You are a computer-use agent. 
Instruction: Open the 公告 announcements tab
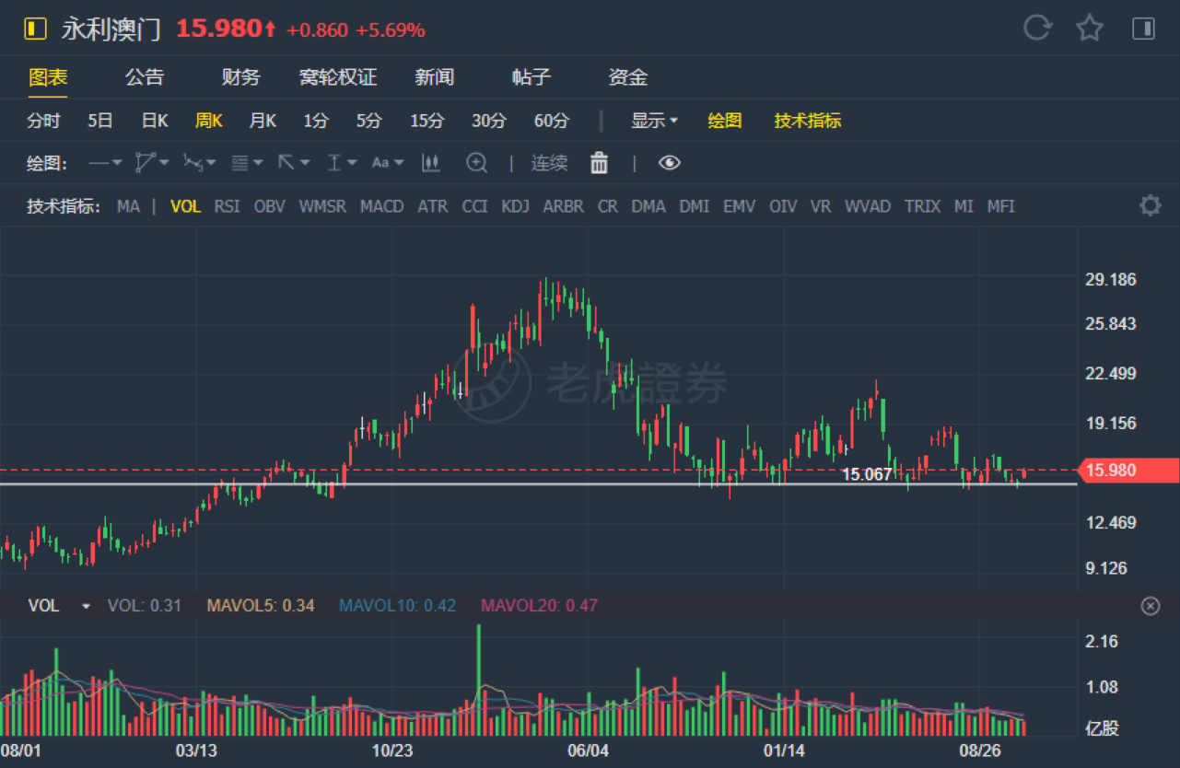[145, 77]
